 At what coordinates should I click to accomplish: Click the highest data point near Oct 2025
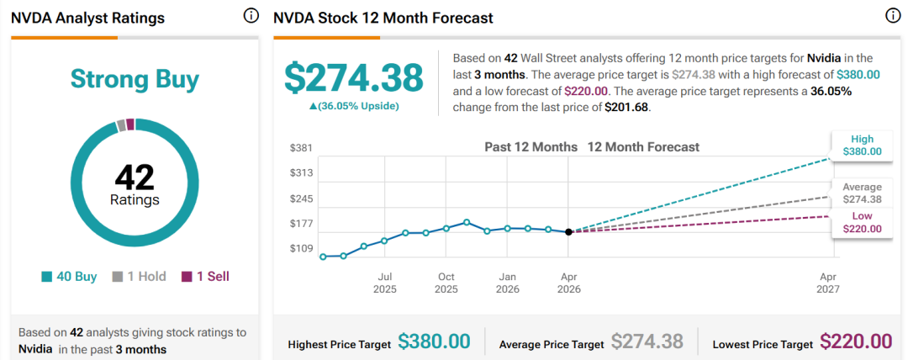tap(467, 222)
